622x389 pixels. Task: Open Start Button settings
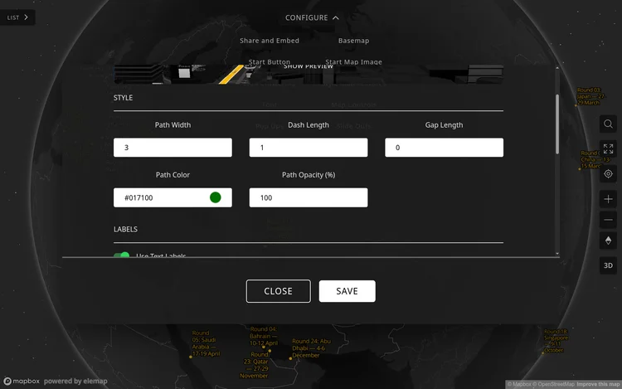[x=270, y=62]
